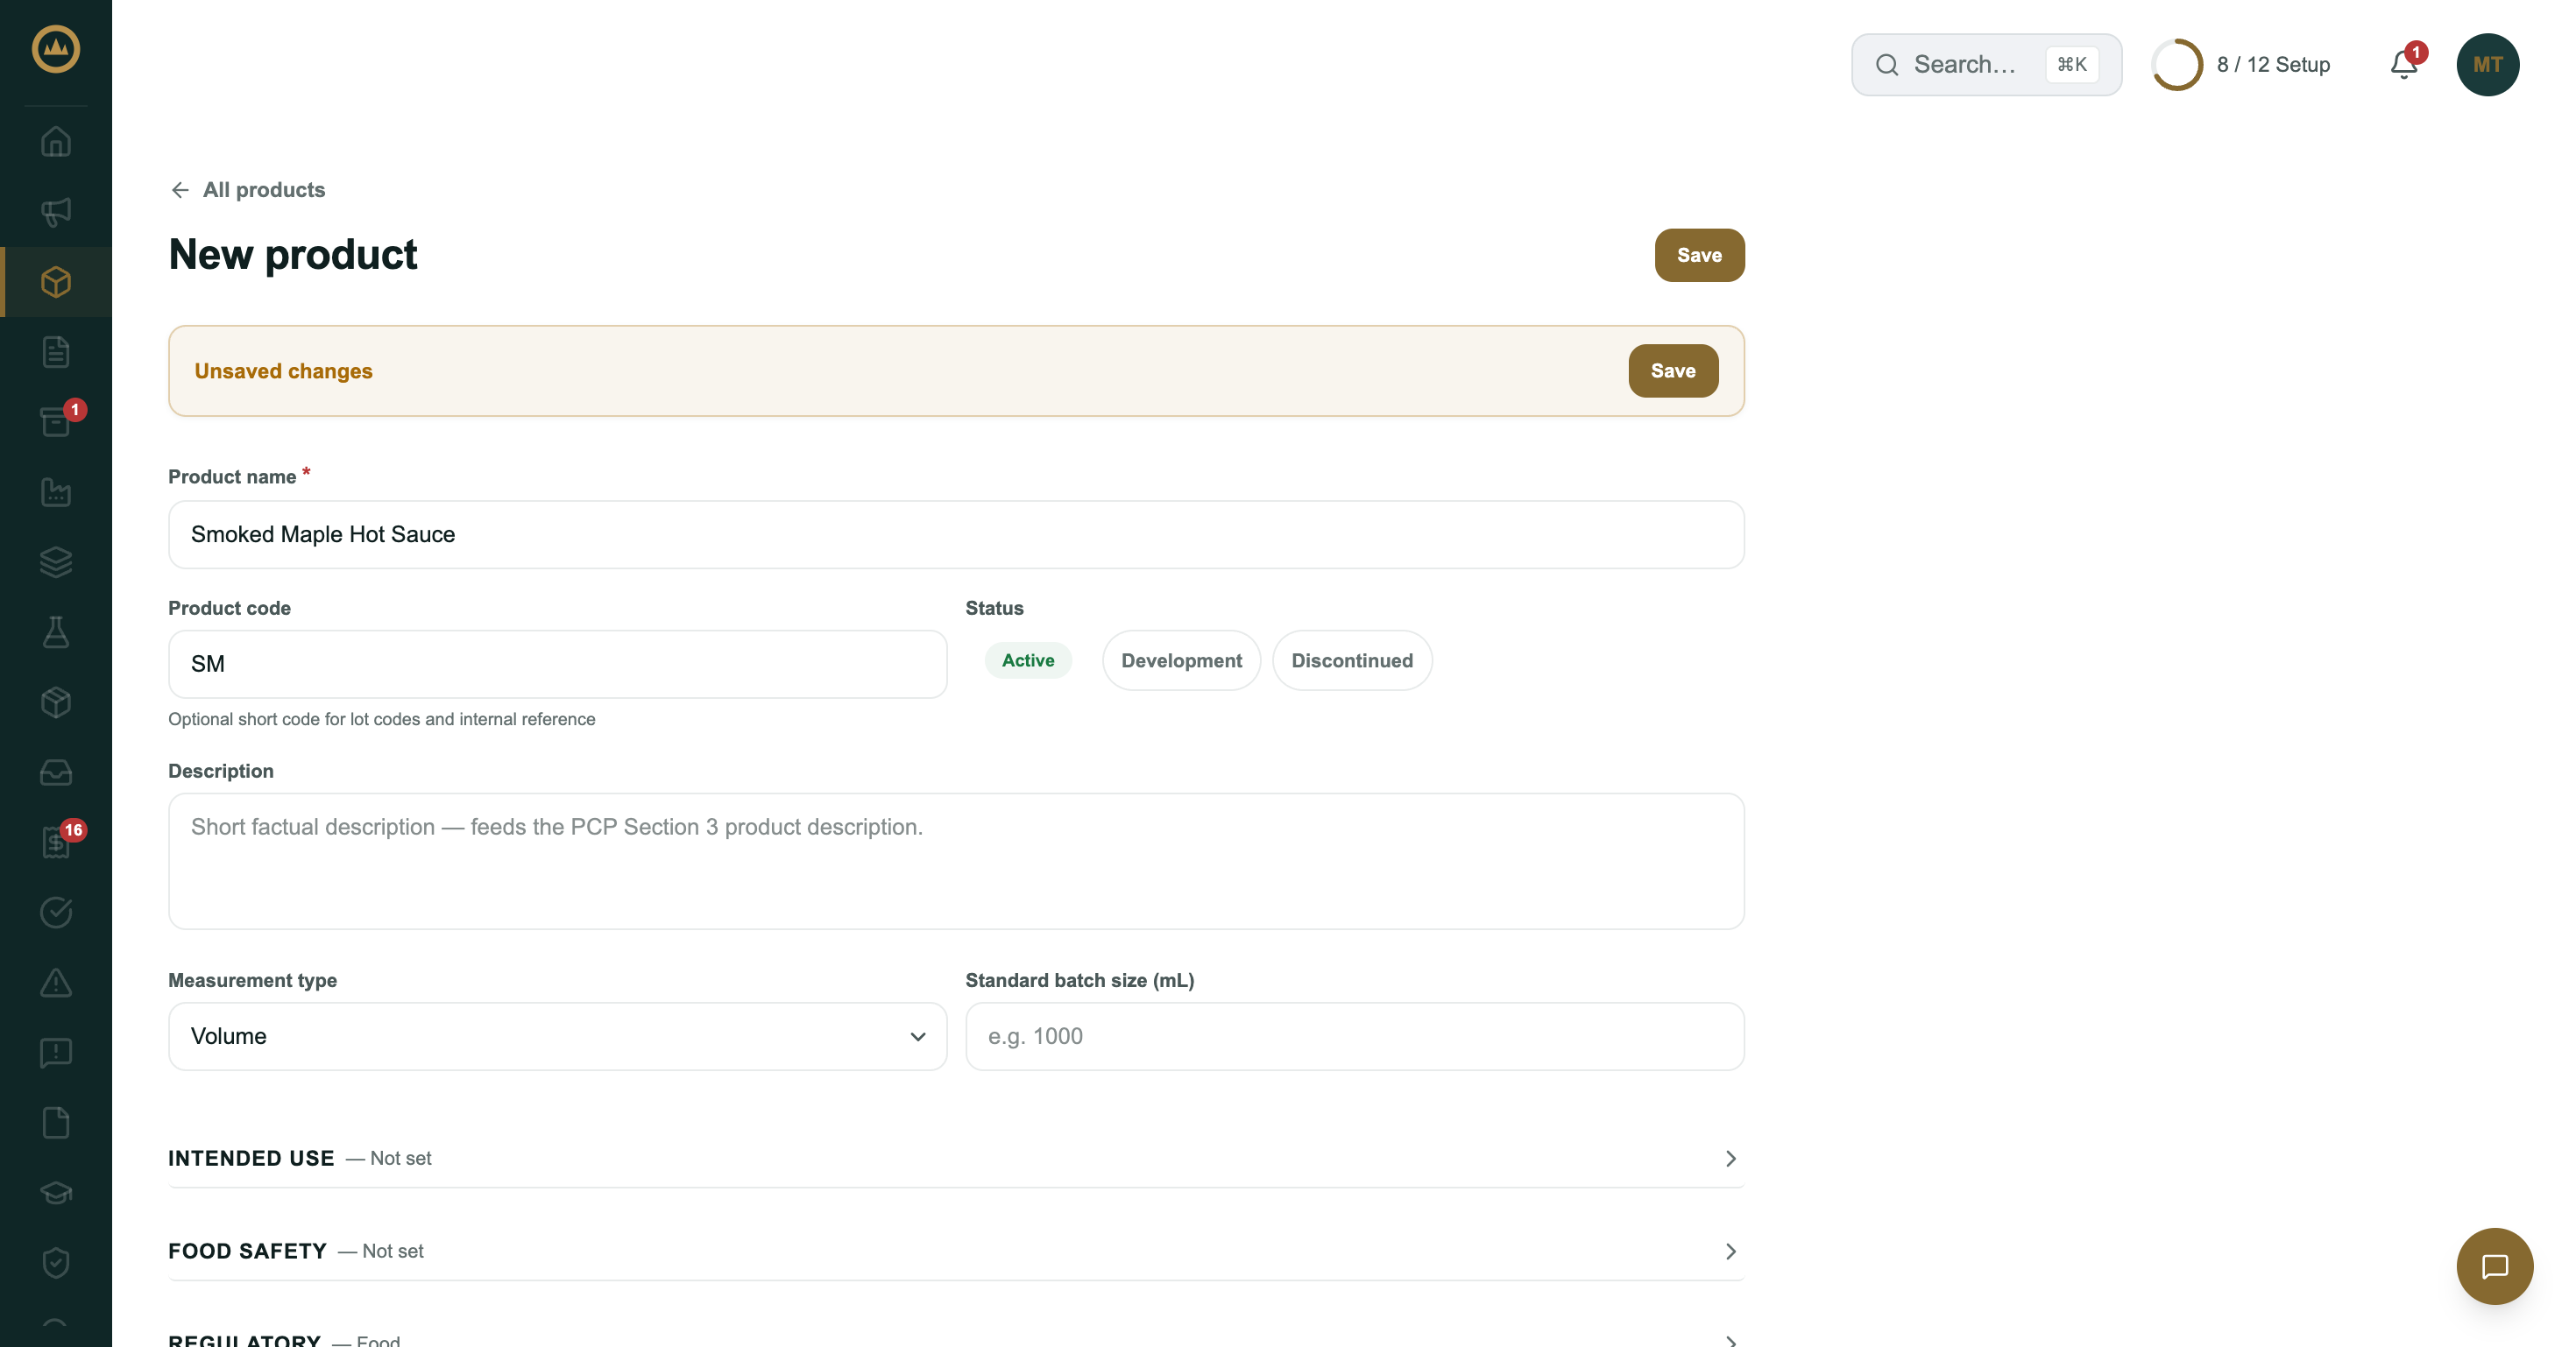Open the 8 / 12 Setup progress indicator
This screenshot has height=1347, width=2576.
click(2241, 65)
